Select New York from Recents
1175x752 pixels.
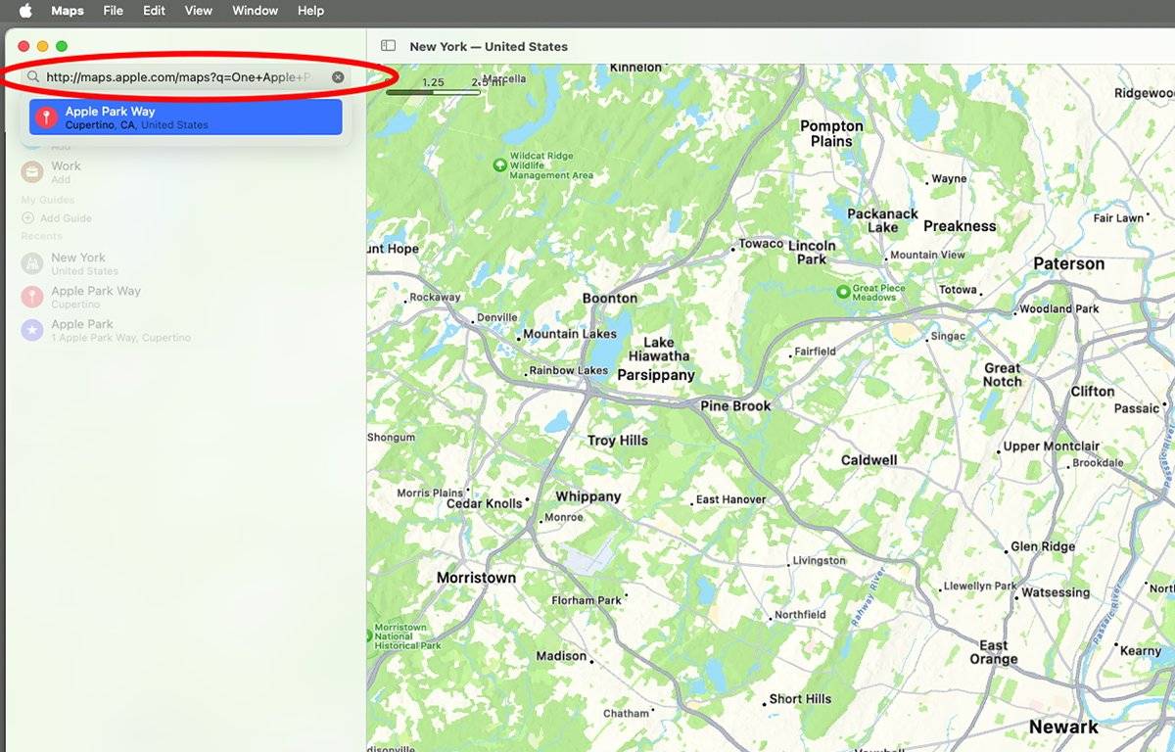click(x=78, y=263)
